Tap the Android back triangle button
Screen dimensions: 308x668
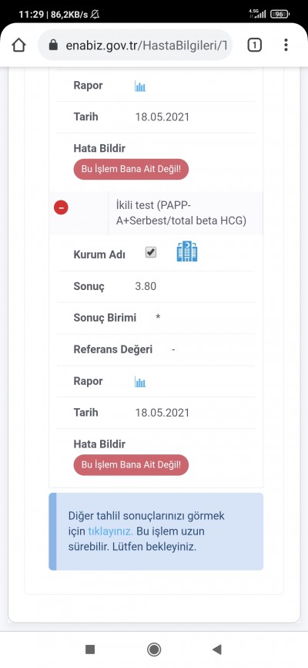[x=217, y=649]
